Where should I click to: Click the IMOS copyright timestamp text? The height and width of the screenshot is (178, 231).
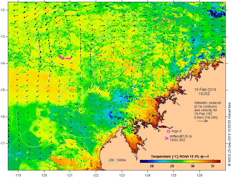point(229,134)
